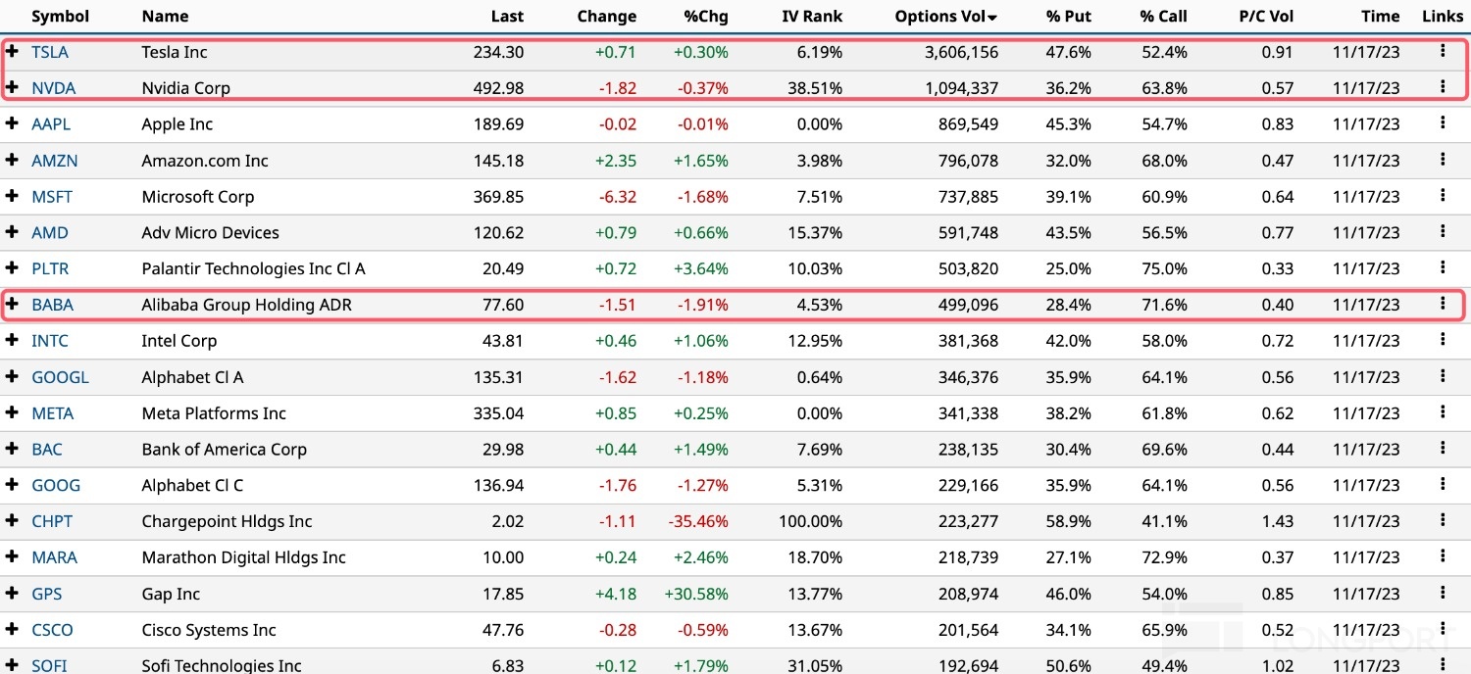Open the three-dot menu for AMD

pos(1443,232)
